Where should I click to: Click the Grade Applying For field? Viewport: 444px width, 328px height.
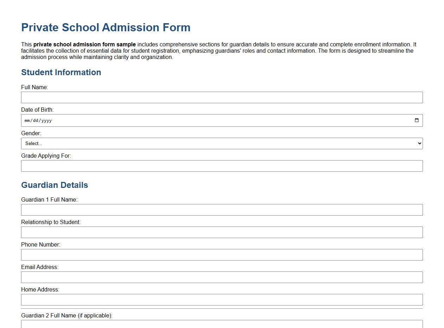[221, 166]
